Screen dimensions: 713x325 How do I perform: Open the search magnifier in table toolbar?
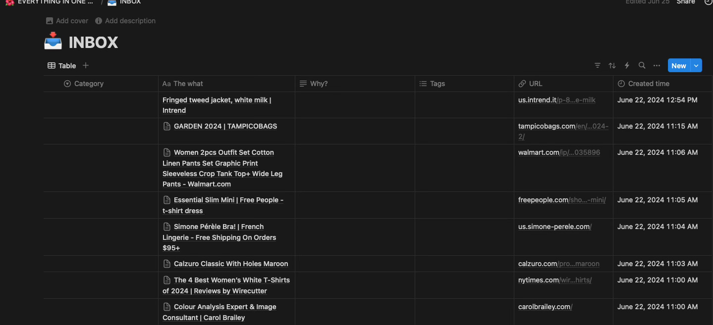click(x=642, y=65)
